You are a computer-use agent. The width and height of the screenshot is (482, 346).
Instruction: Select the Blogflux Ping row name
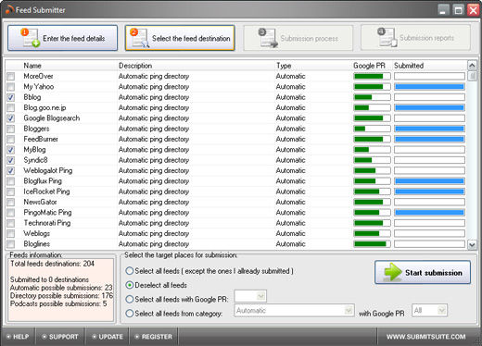[43, 181]
